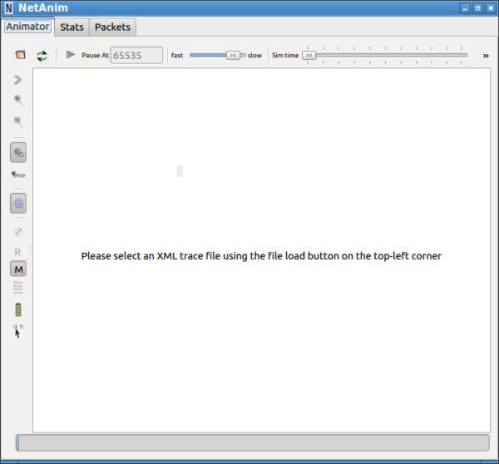Screen dimensions: 499x464
Task: Click the R routing button
Action: 18,251
